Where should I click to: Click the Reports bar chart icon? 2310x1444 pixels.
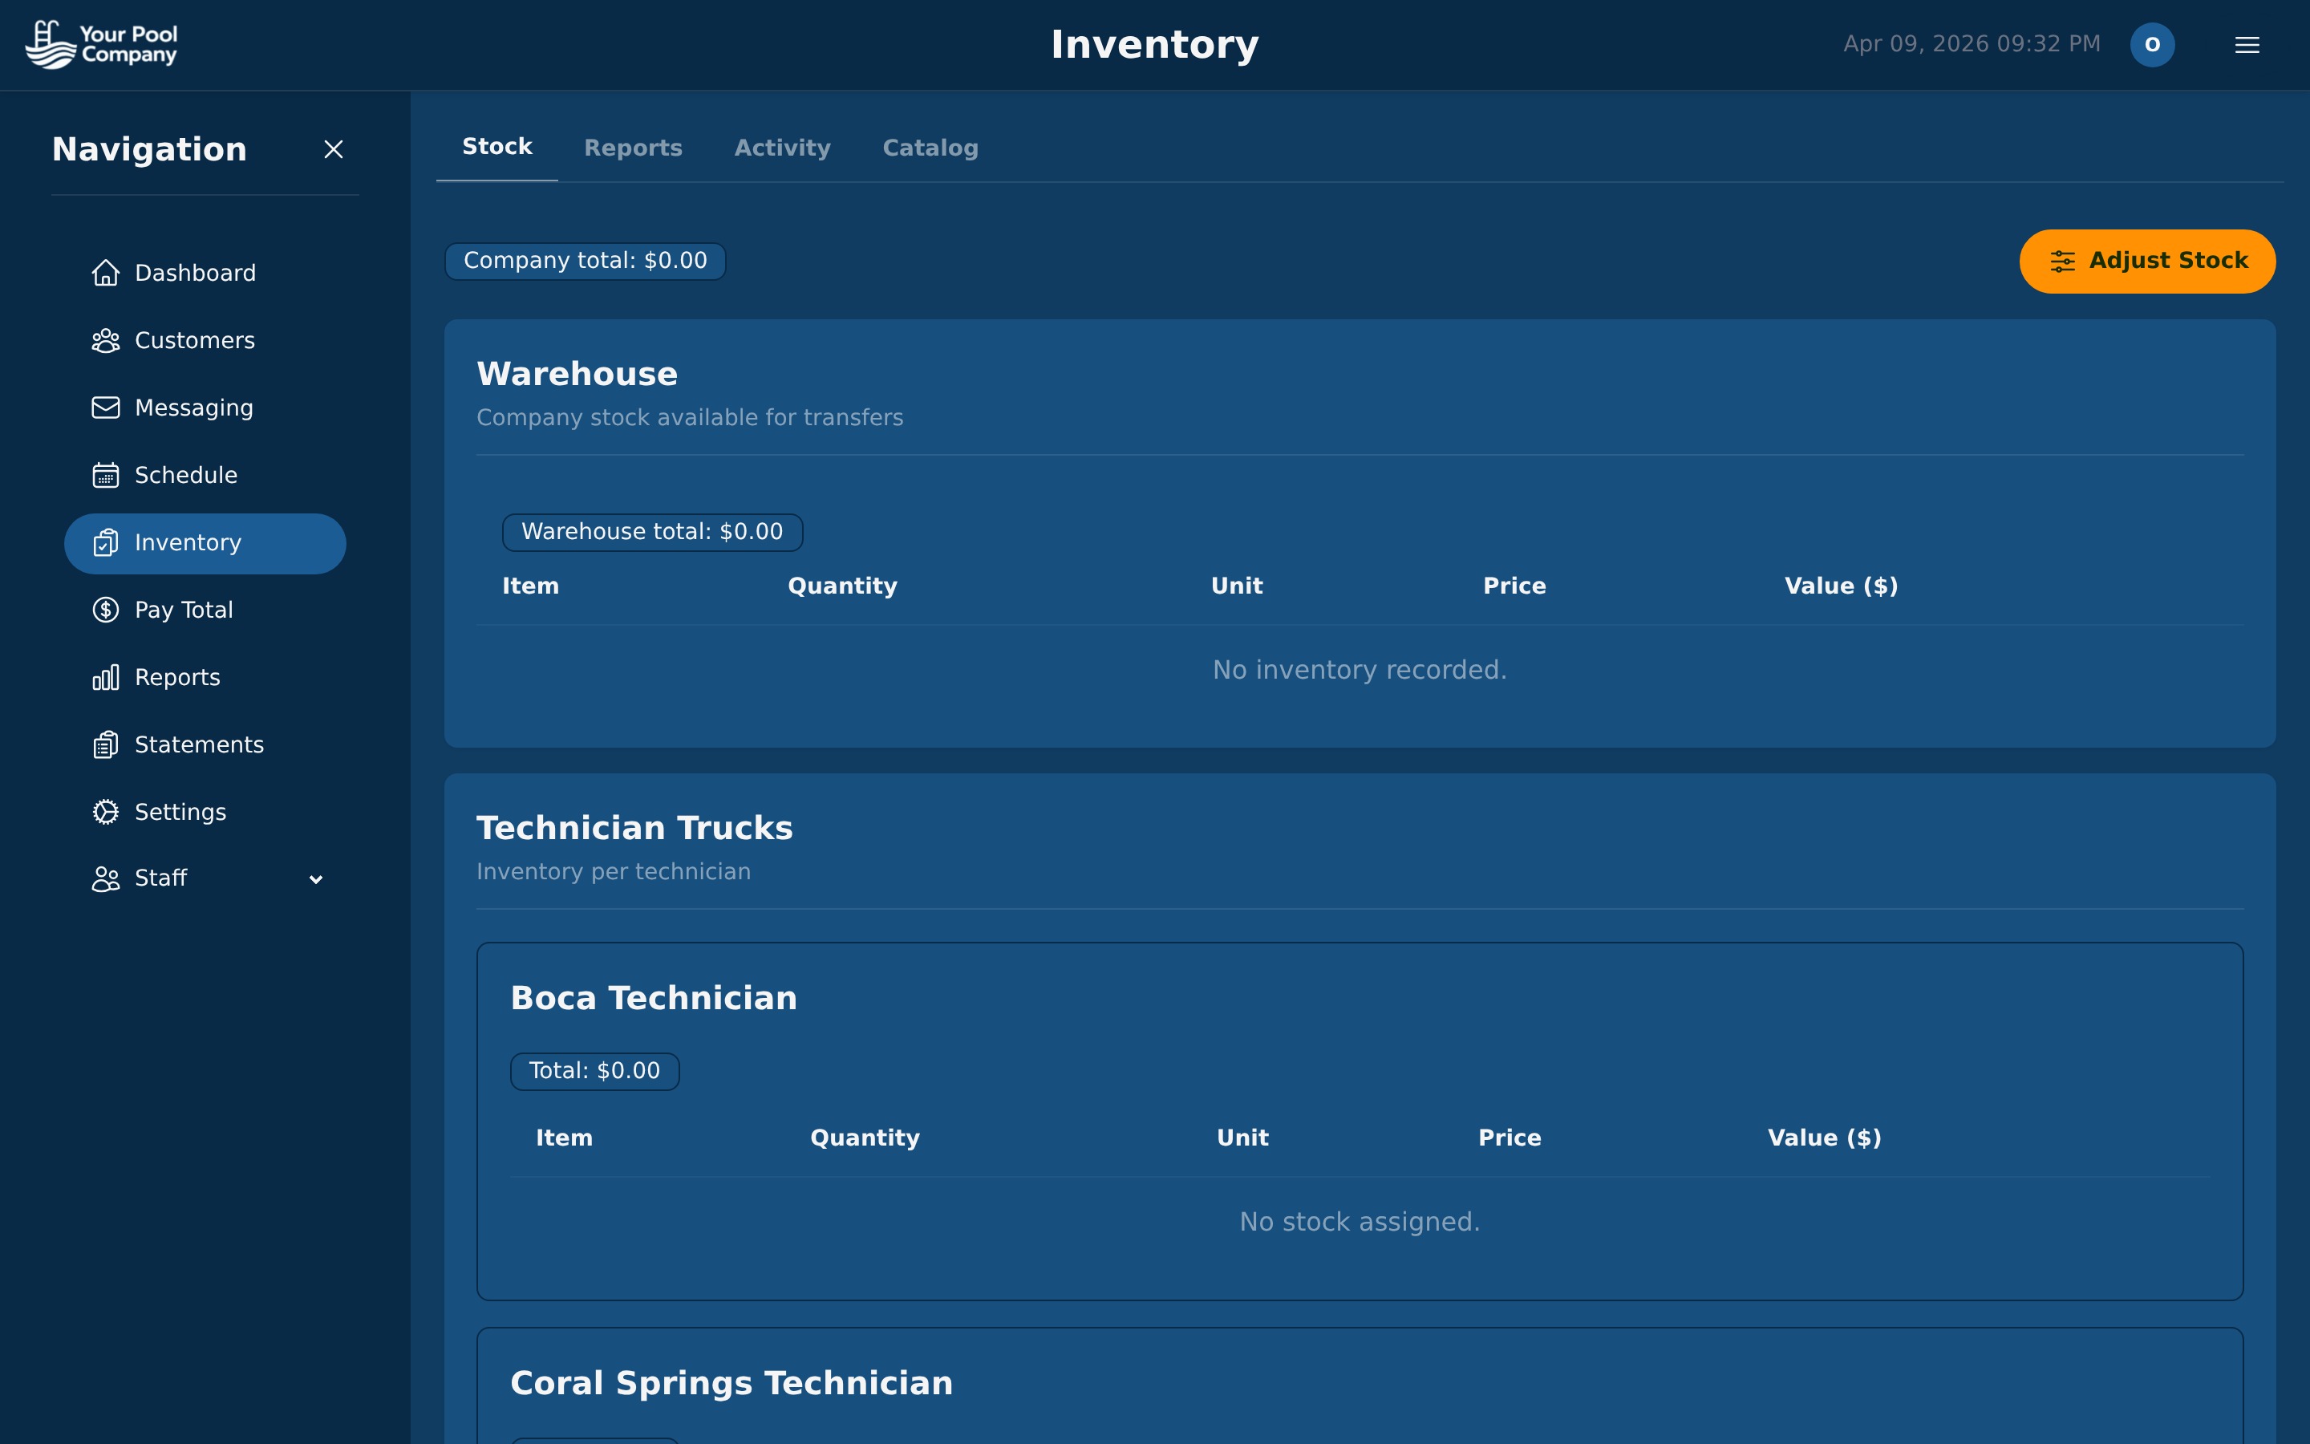click(105, 677)
